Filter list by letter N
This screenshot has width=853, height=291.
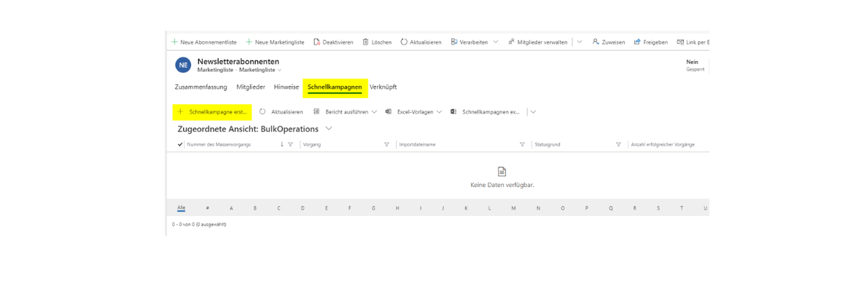pyautogui.click(x=538, y=208)
